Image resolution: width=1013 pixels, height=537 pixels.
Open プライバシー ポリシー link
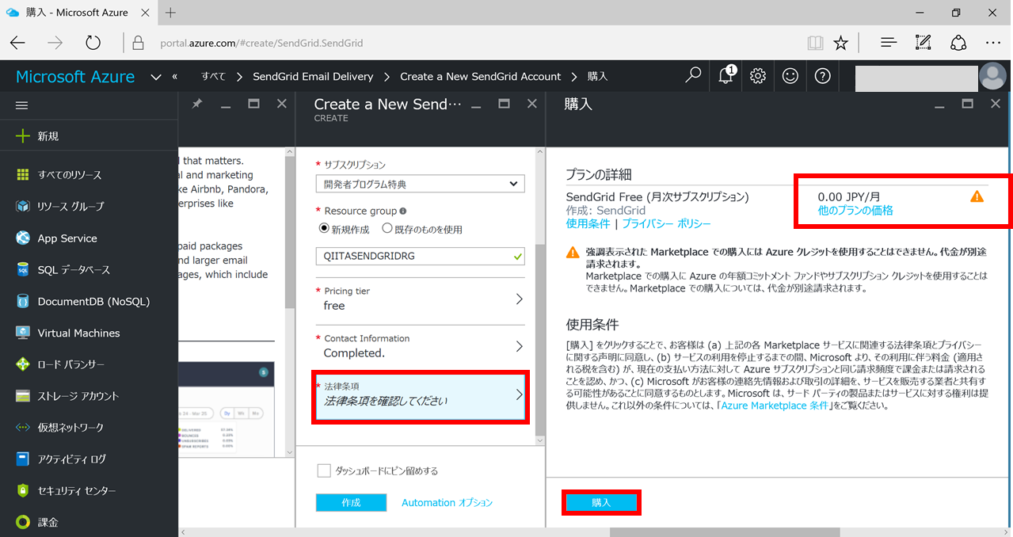pyautogui.click(x=667, y=224)
